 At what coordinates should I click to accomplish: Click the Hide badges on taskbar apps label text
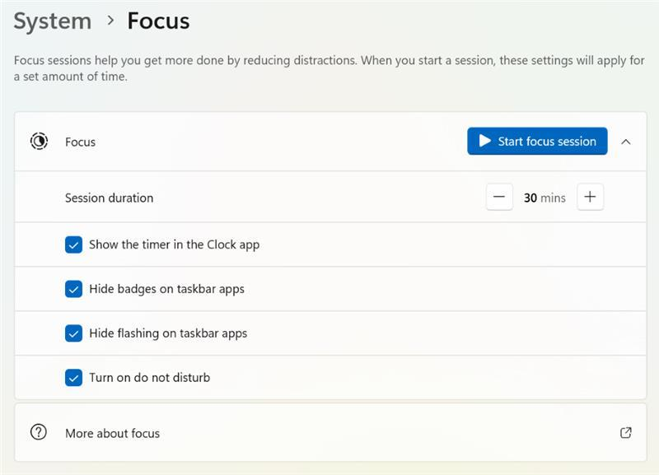click(166, 289)
